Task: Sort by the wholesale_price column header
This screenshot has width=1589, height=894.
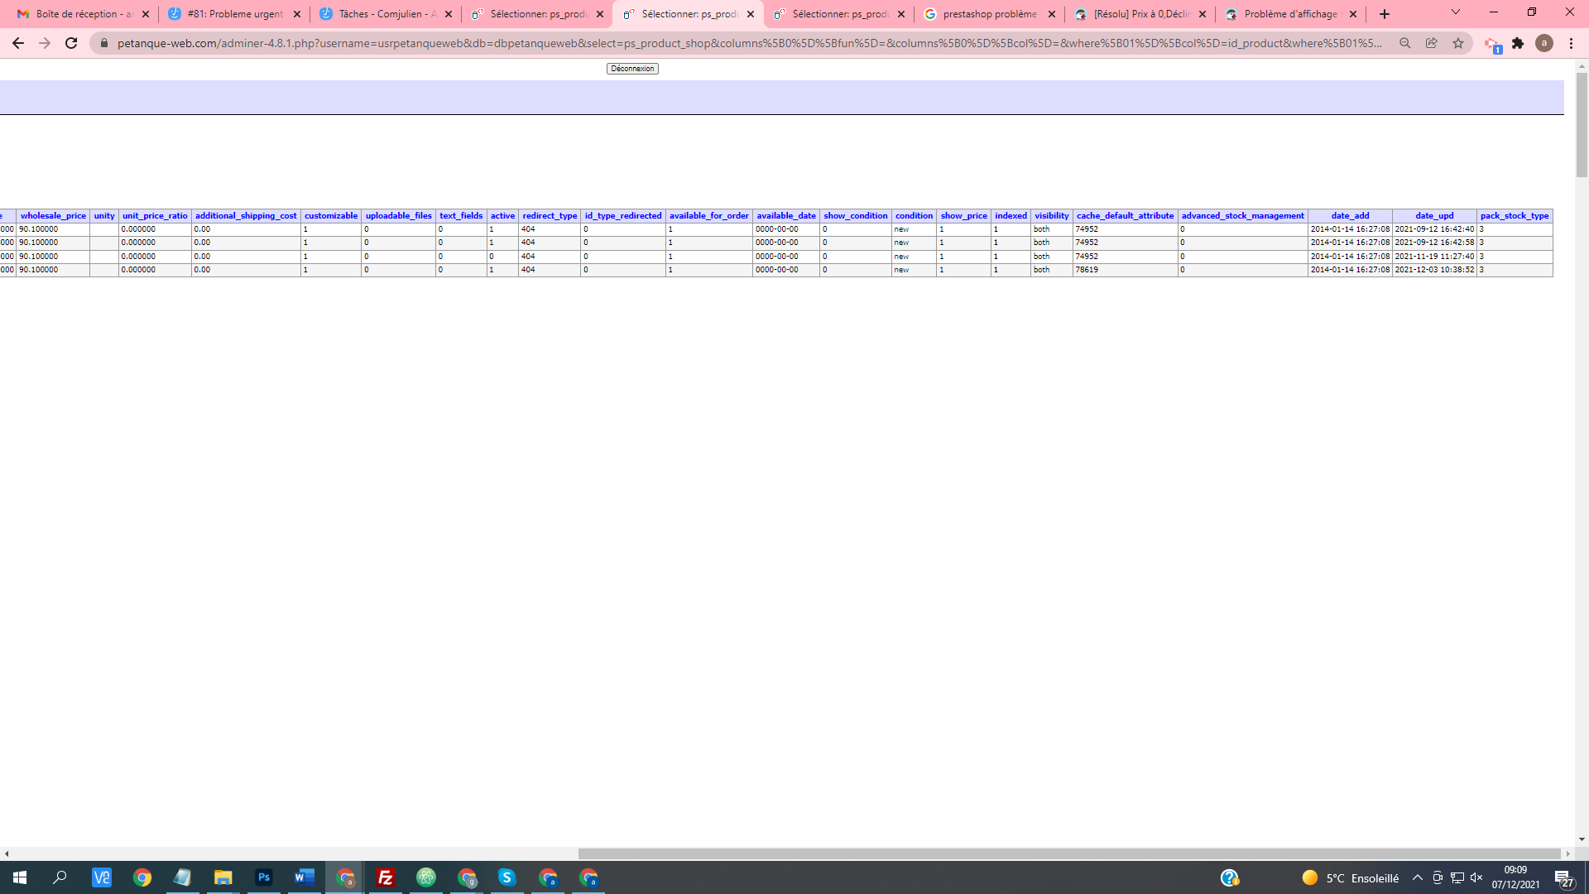Action: pyautogui.click(x=53, y=216)
